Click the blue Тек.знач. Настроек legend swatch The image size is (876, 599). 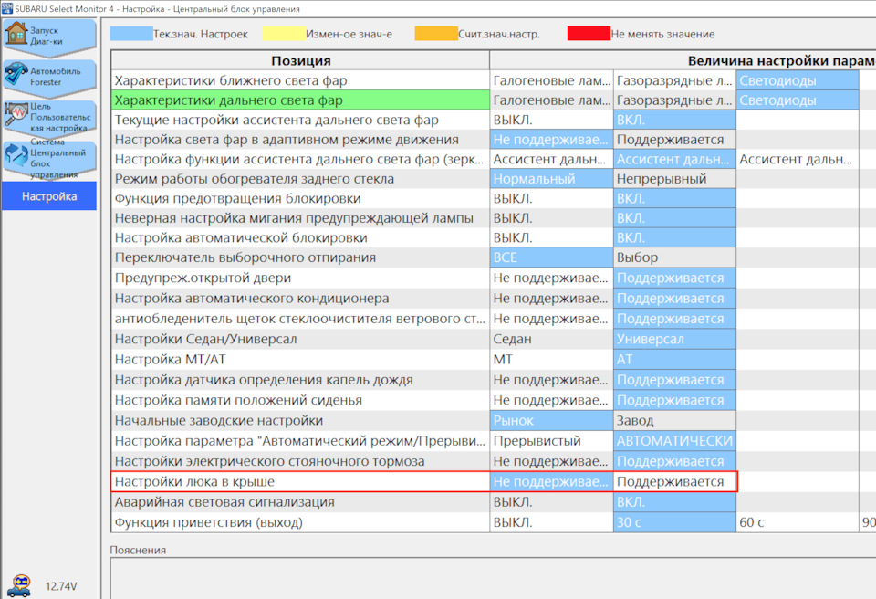[130, 34]
